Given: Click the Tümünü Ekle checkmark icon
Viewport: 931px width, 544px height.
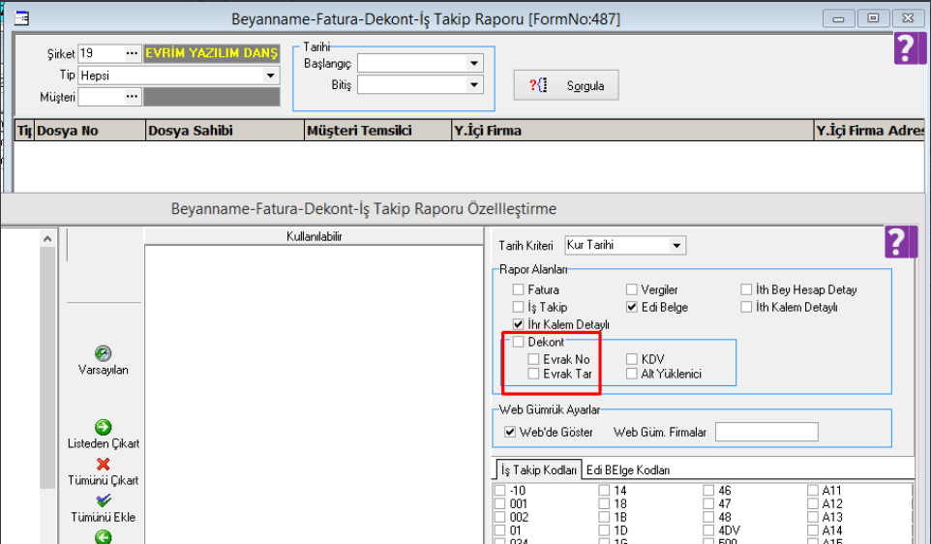Looking at the screenshot, I should (104, 500).
